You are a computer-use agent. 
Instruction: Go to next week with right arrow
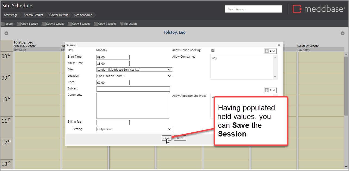pos(342,33)
